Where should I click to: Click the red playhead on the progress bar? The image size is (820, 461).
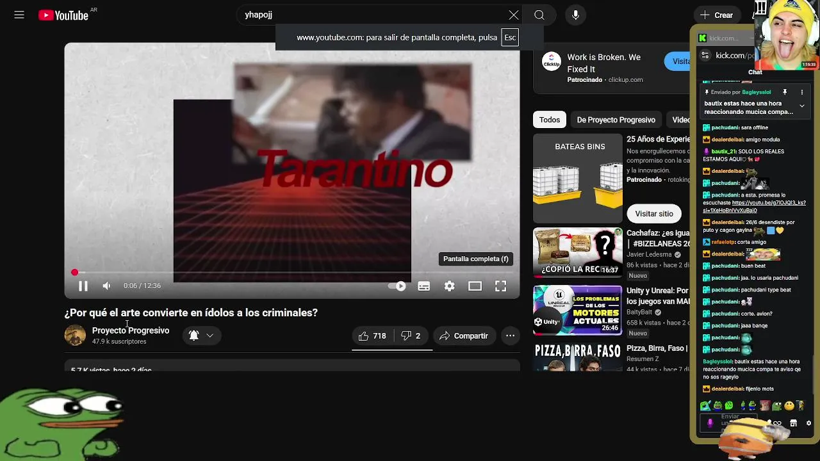pos(74,273)
